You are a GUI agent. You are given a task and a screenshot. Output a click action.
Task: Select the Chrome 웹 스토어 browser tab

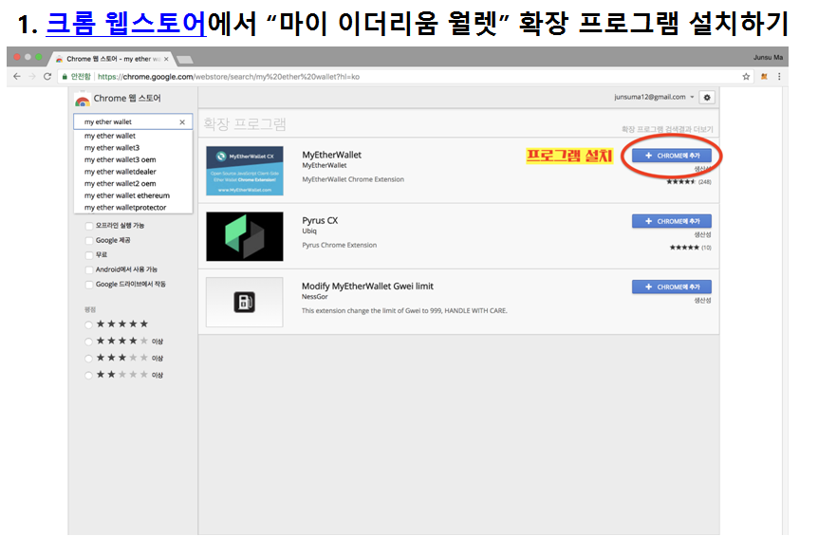pos(111,59)
